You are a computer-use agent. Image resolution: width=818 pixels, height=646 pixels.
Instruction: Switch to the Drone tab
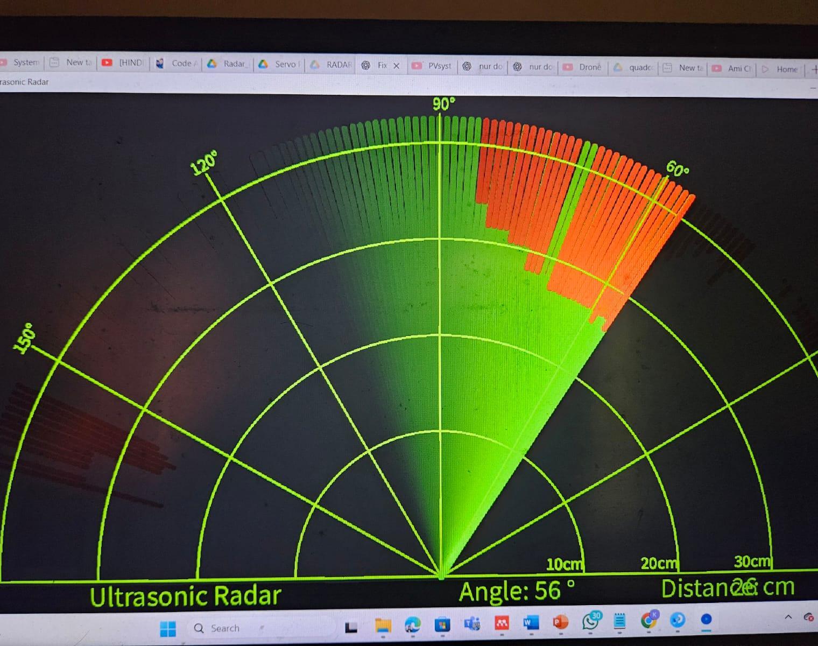588,67
